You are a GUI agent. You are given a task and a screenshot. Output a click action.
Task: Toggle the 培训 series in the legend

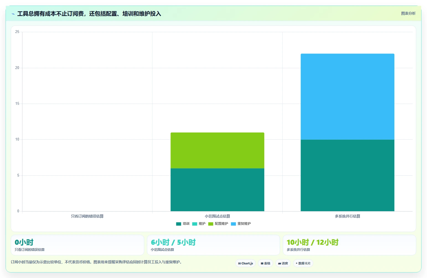183,224
